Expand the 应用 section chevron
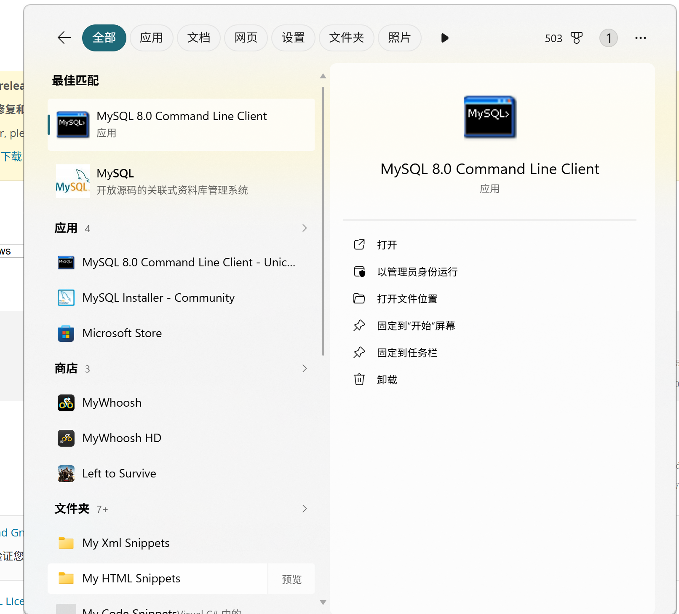 (x=305, y=228)
